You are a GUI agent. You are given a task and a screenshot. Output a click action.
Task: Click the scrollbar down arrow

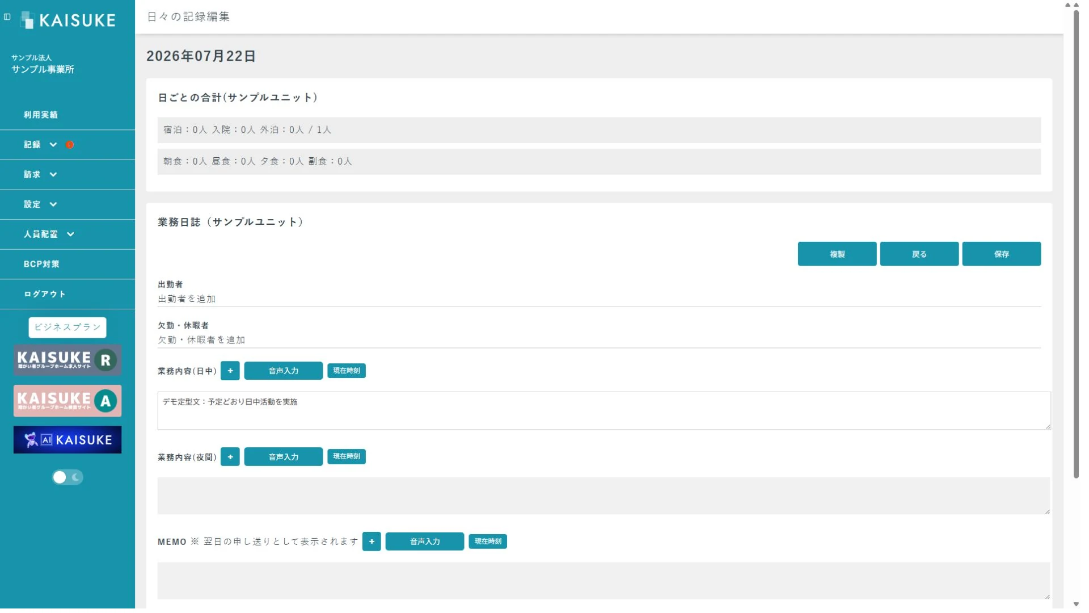coord(1076,604)
